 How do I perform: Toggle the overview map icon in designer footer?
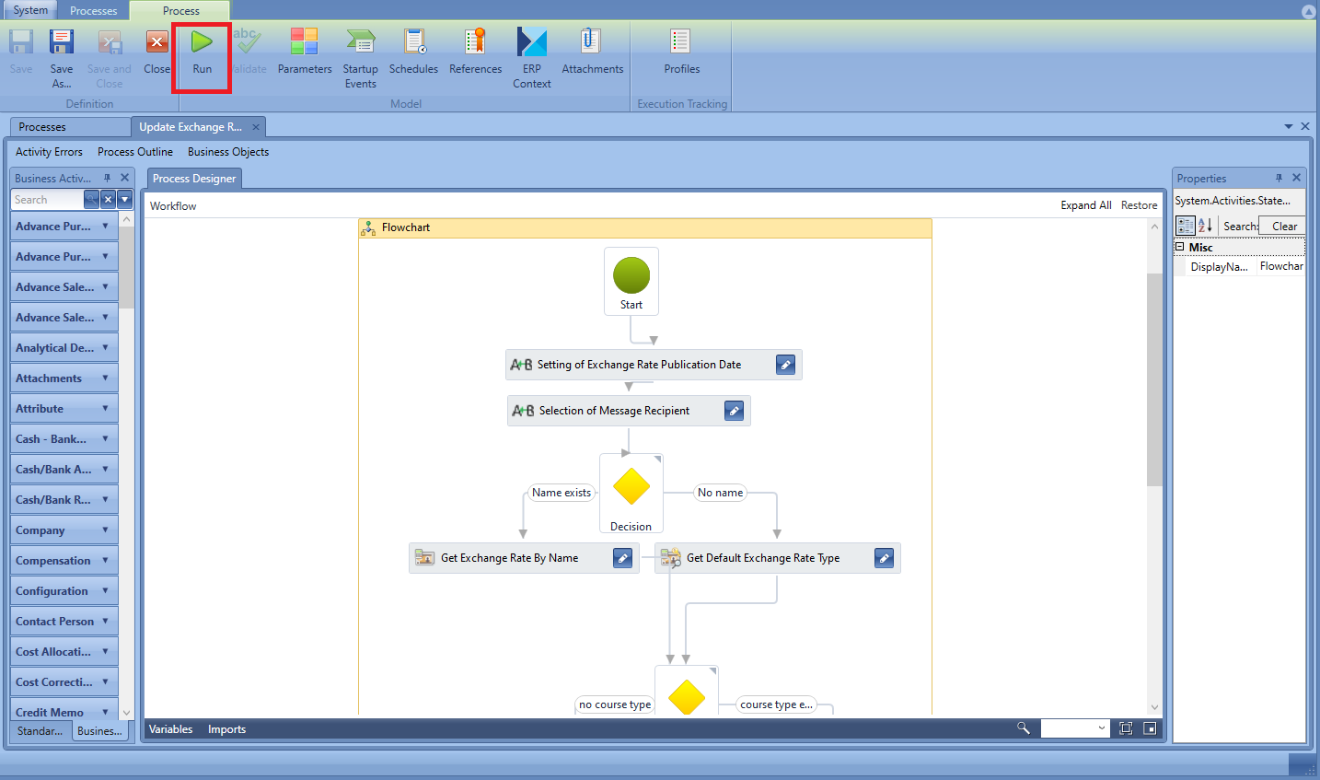tap(1150, 728)
